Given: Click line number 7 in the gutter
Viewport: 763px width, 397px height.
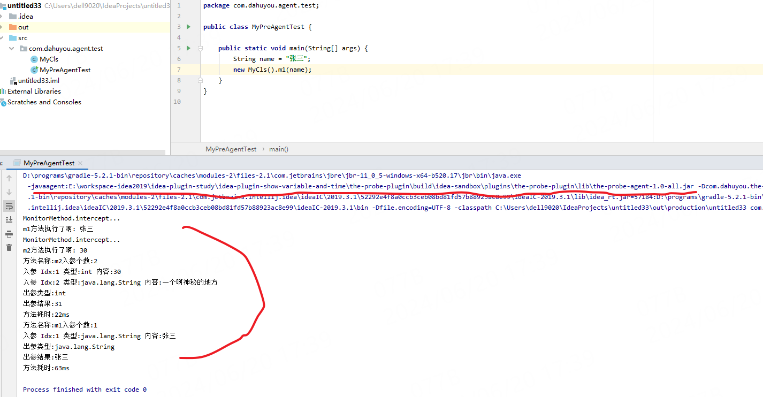Looking at the screenshot, I should point(179,70).
